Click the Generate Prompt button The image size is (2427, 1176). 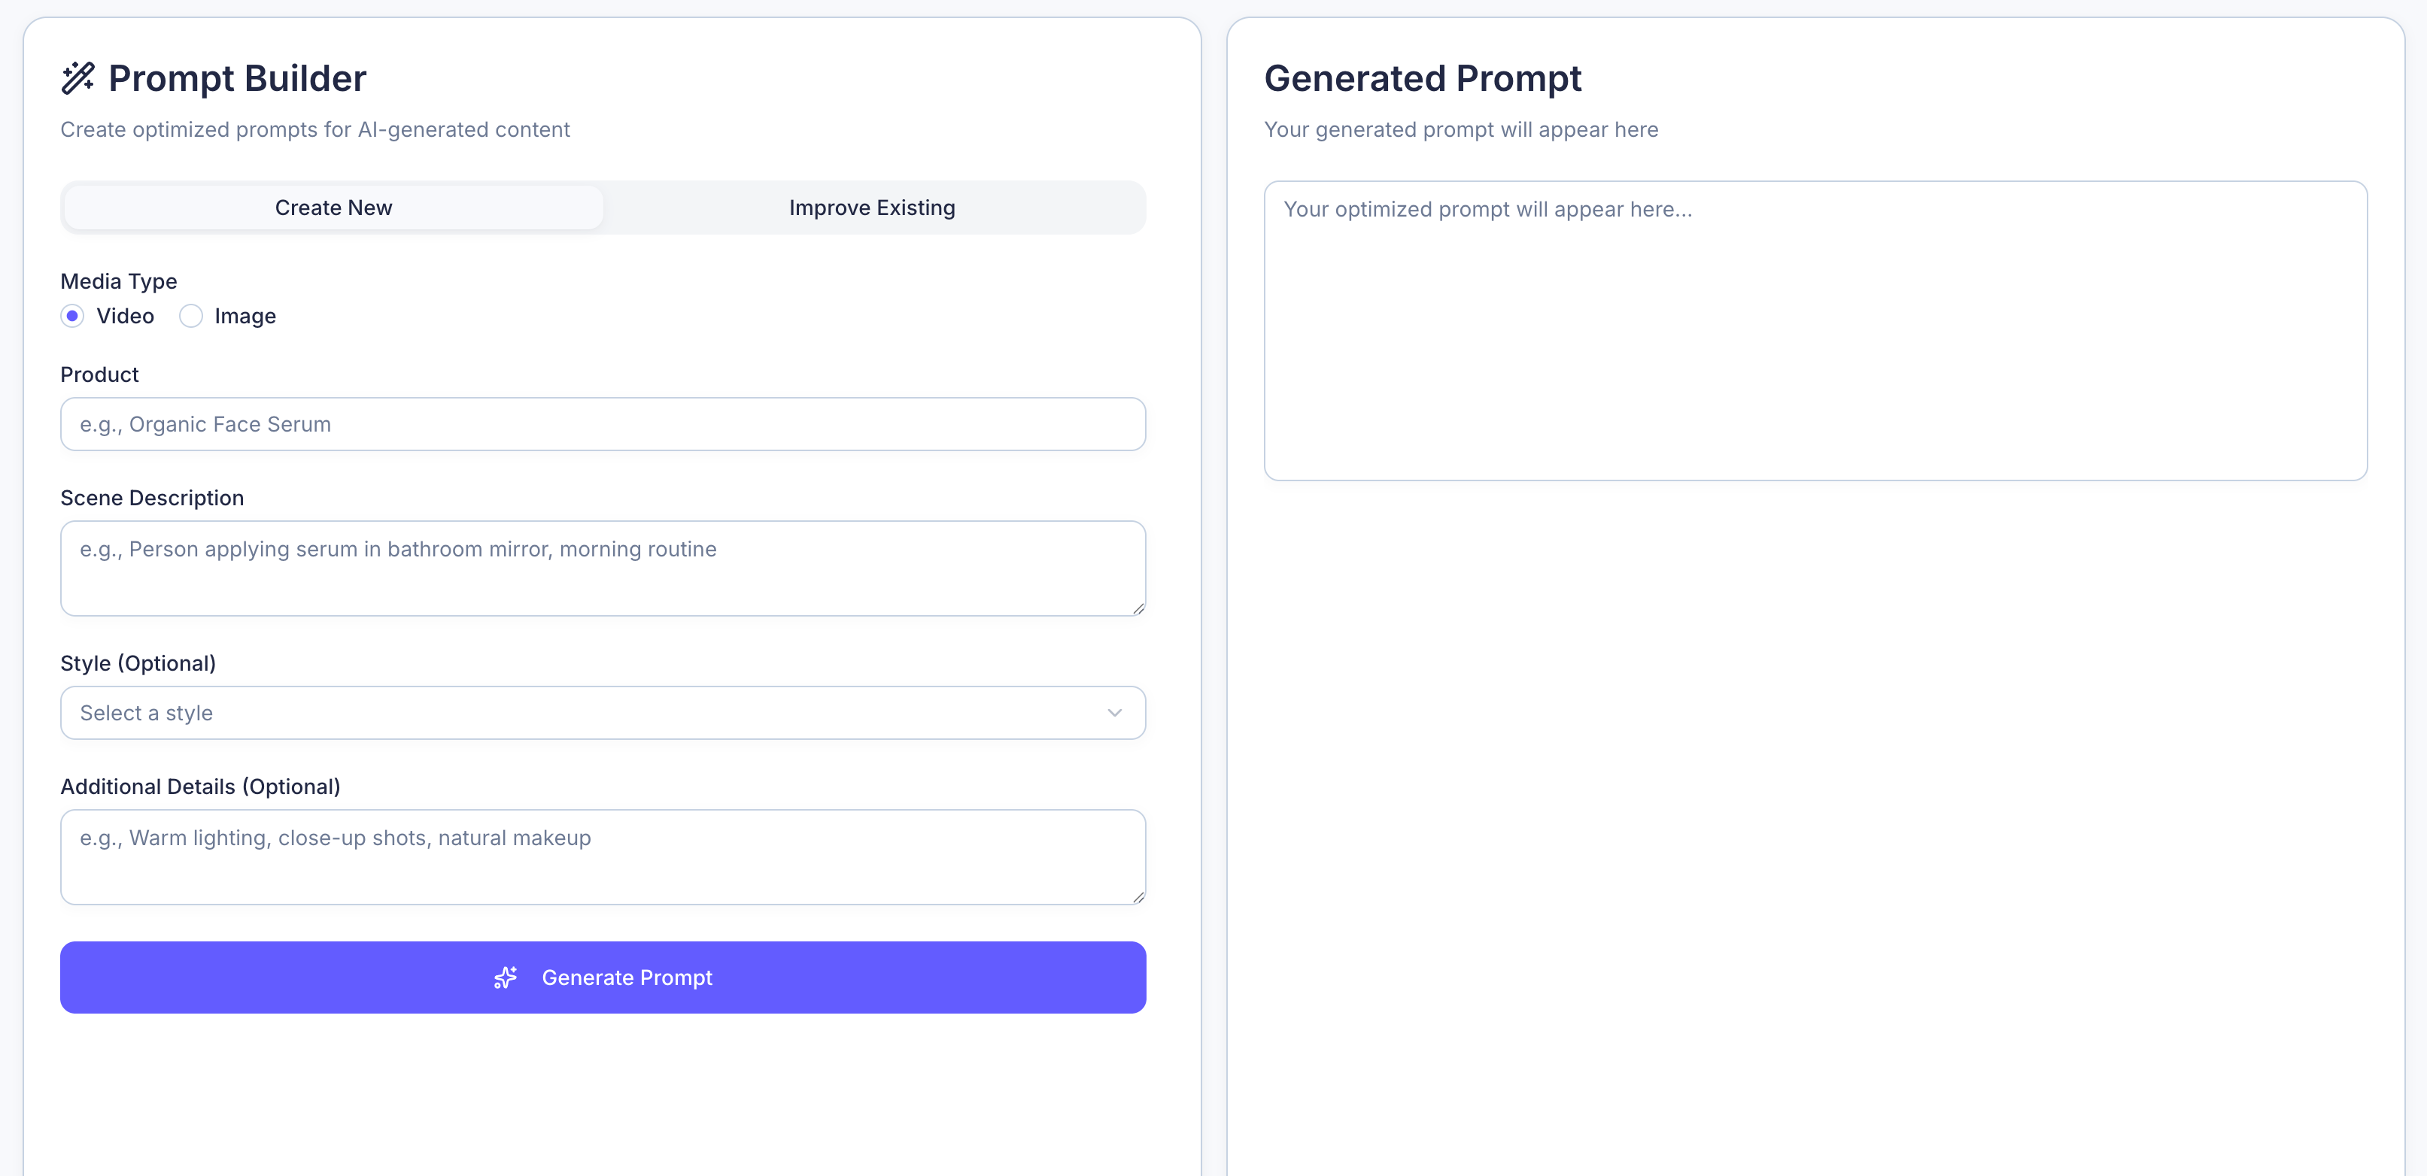[603, 977]
